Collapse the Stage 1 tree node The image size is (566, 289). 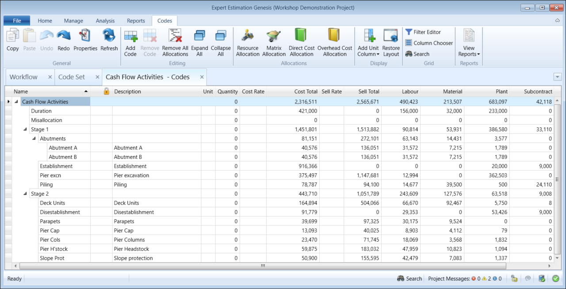click(25, 129)
